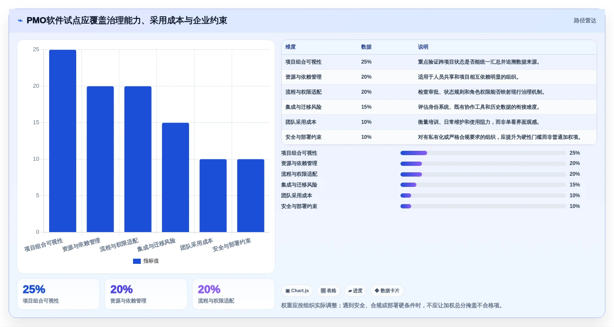Image resolution: width=614 pixels, height=327 pixels.
Task: Click the 15% value in the table
Action: click(366, 107)
